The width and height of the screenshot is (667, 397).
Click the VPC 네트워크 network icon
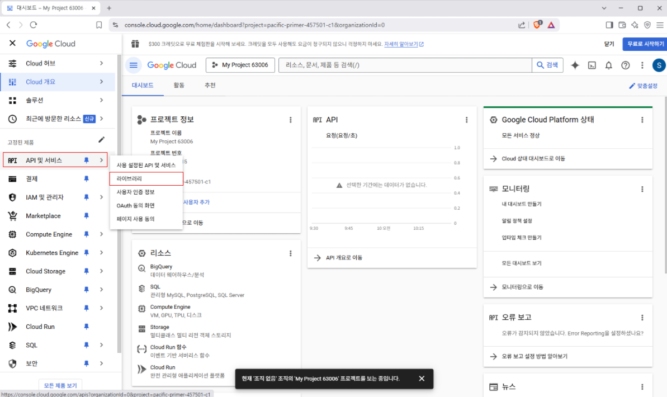coord(12,308)
